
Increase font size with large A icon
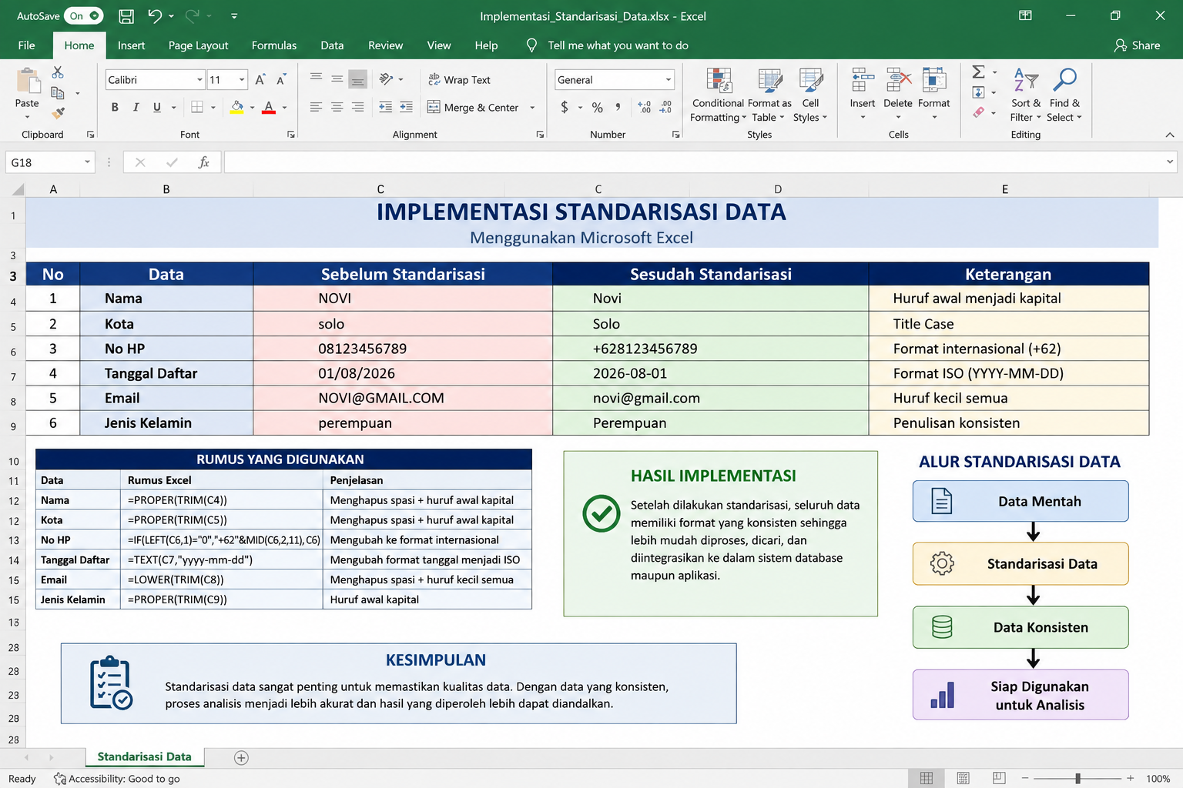point(260,79)
